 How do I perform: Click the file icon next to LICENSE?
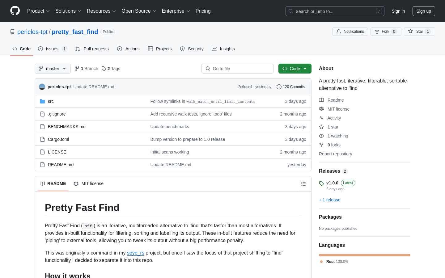(x=42, y=152)
